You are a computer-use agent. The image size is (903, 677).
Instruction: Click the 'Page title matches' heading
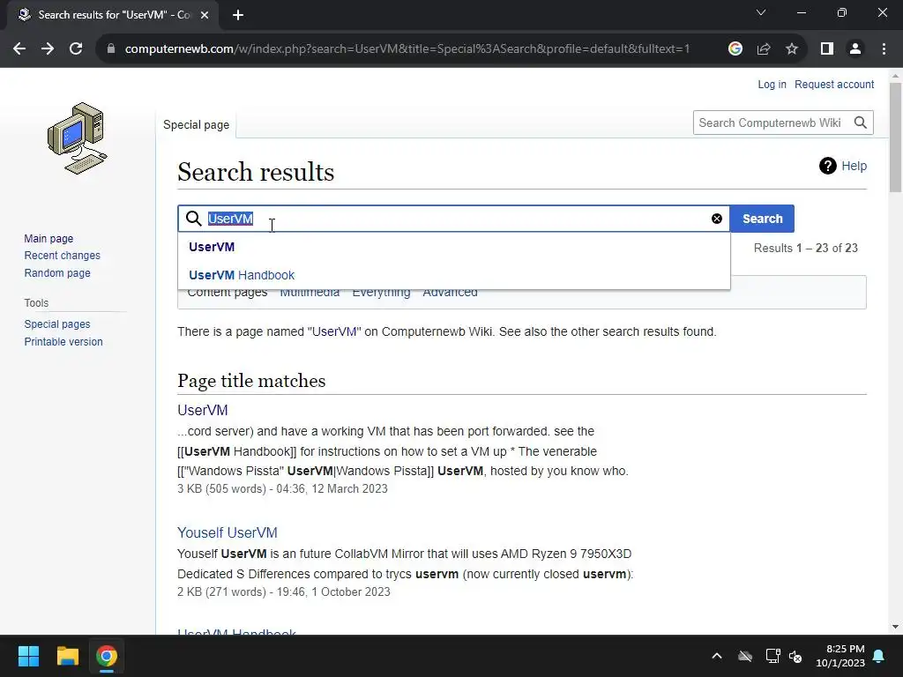coord(251,381)
